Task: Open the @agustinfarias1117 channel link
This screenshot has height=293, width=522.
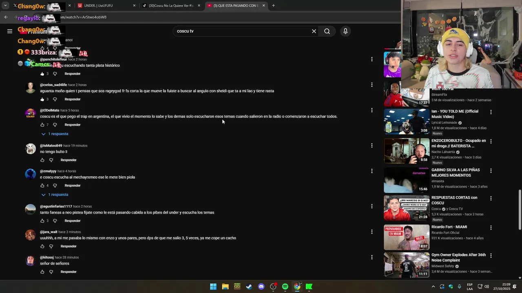Action: 56,207
